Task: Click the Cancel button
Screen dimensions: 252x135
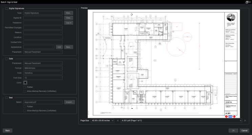Action: pyautogui.click(x=244, y=131)
